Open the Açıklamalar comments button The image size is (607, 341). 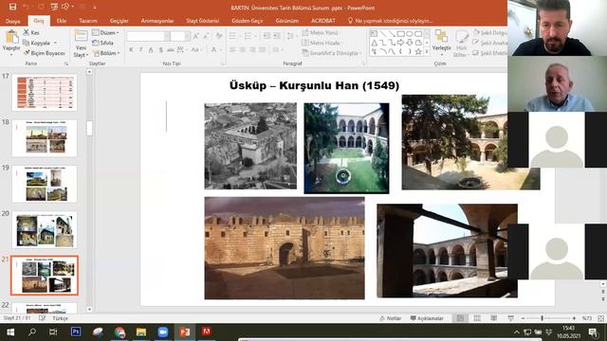point(427,318)
